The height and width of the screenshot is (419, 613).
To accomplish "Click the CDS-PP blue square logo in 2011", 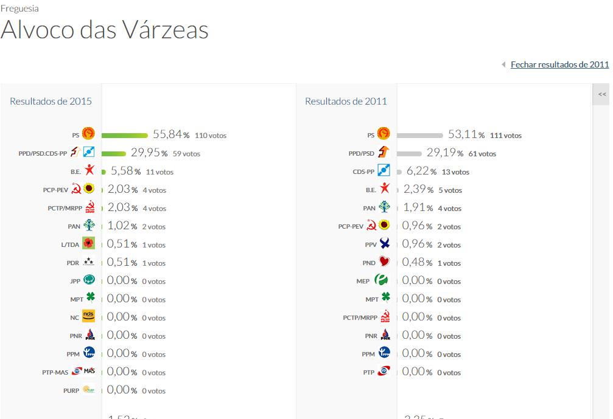I will click(384, 171).
